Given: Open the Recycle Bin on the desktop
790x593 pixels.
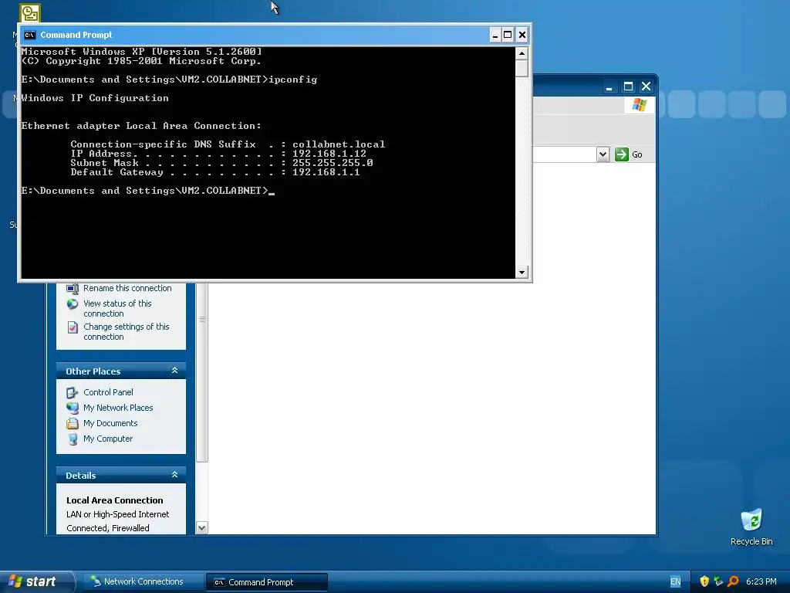Looking at the screenshot, I should pyautogui.click(x=751, y=527).
